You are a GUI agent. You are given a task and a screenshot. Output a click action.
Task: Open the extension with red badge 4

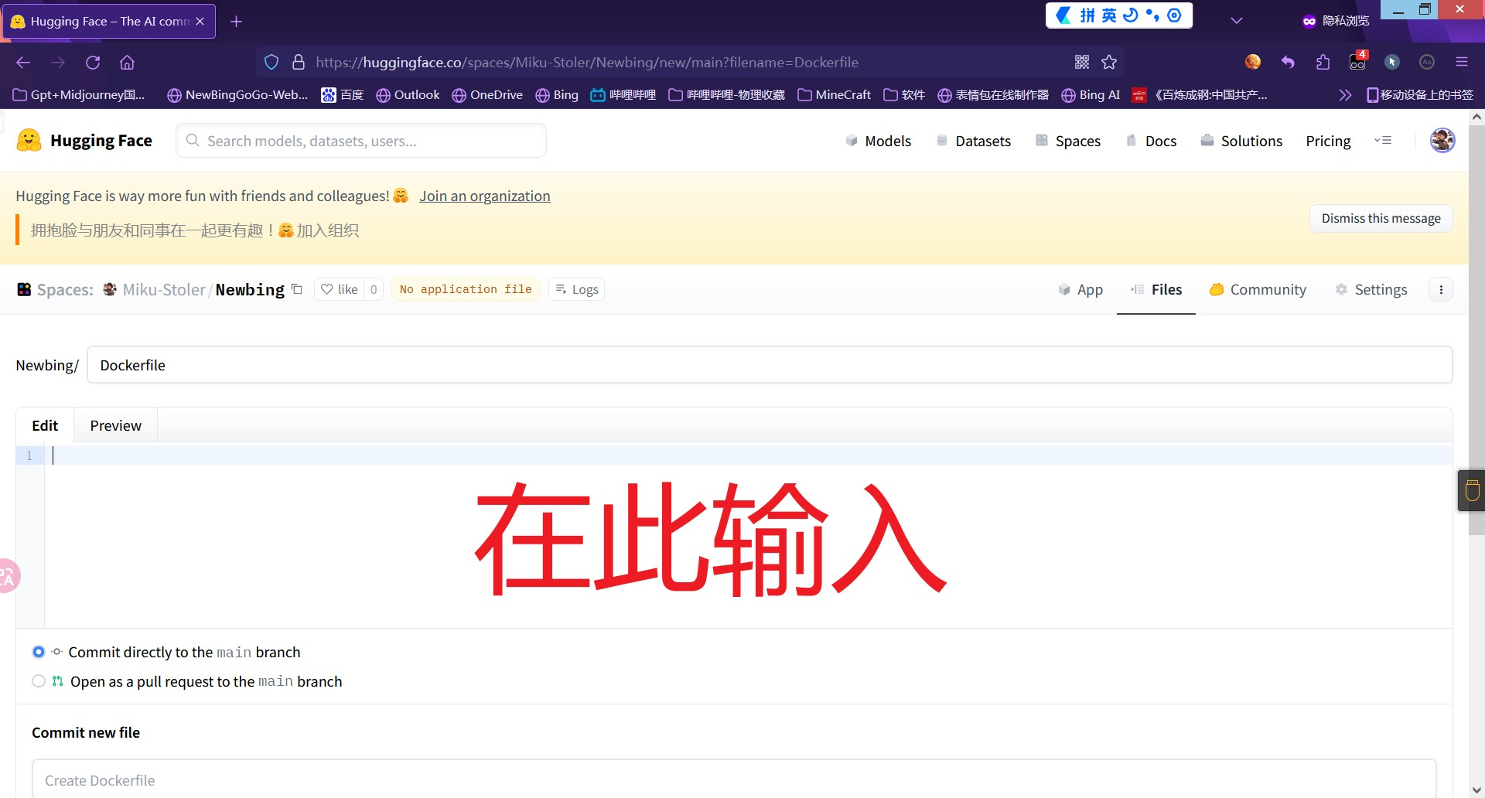pos(1358,61)
